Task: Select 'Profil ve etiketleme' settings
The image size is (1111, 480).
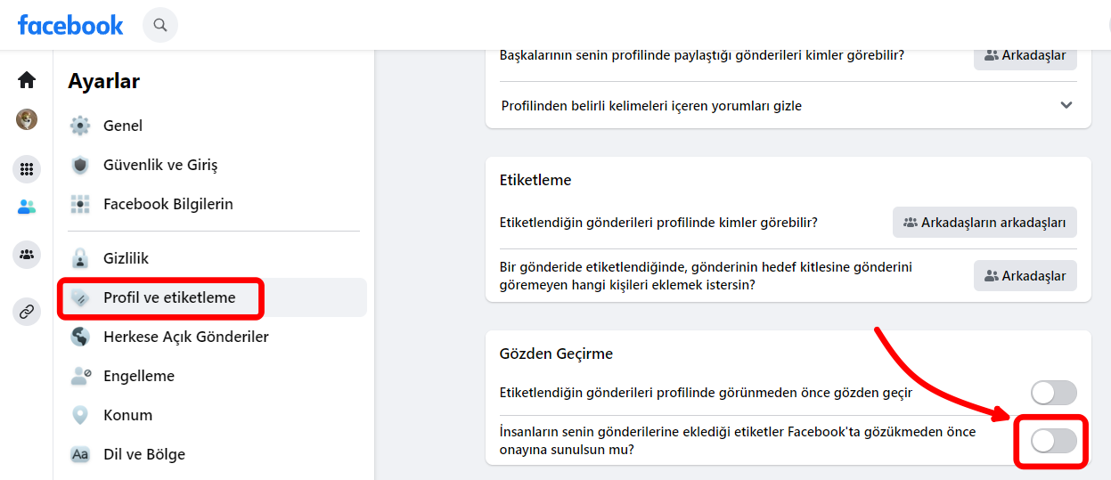Action: pyautogui.click(x=169, y=297)
